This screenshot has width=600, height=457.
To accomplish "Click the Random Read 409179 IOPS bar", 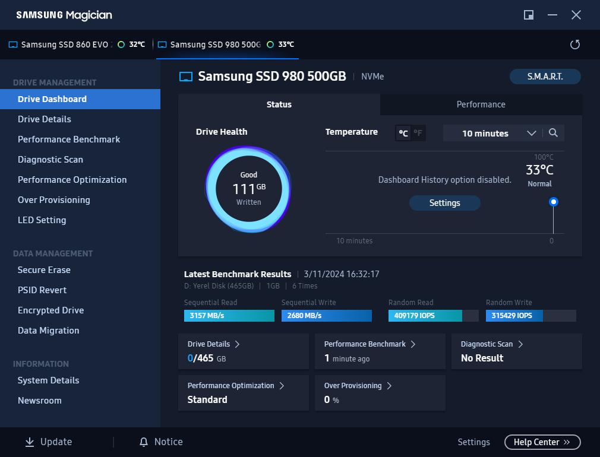I will [x=434, y=316].
